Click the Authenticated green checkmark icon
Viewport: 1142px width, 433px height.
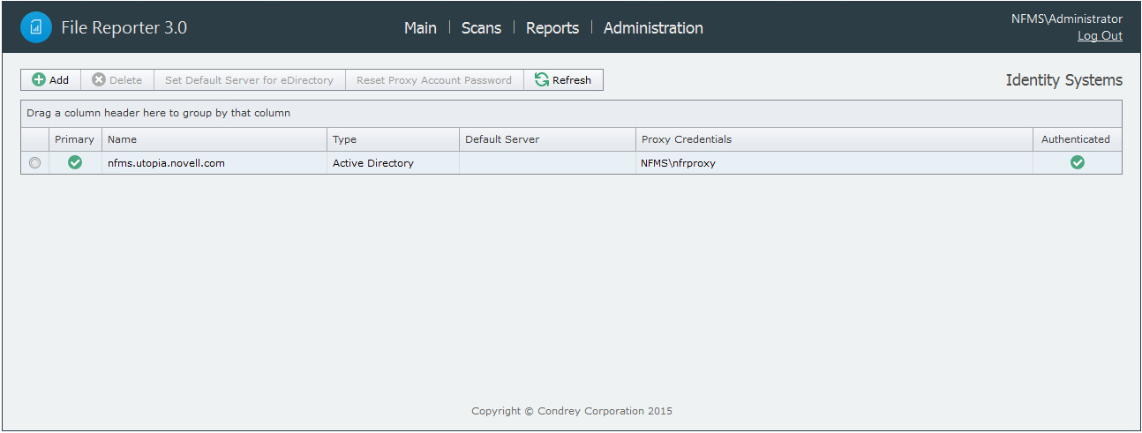[x=1077, y=162]
